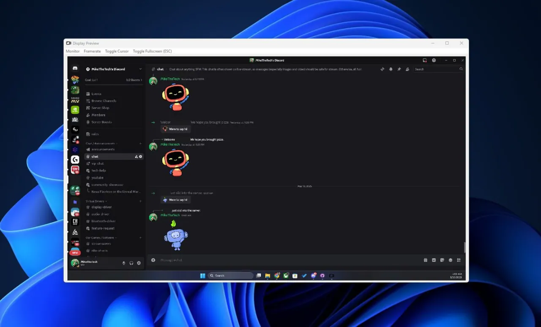Click the plus attach button in message box

(x=153, y=260)
